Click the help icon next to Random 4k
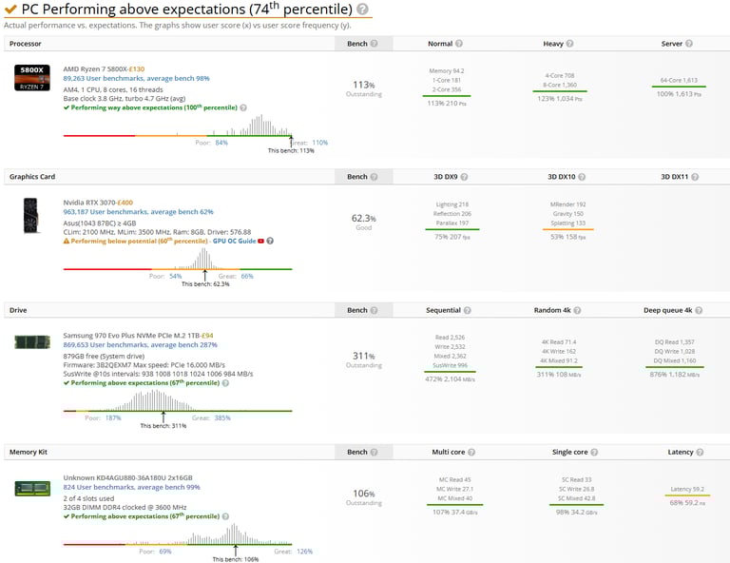This screenshot has width=730, height=563. [x=577, y=310]
